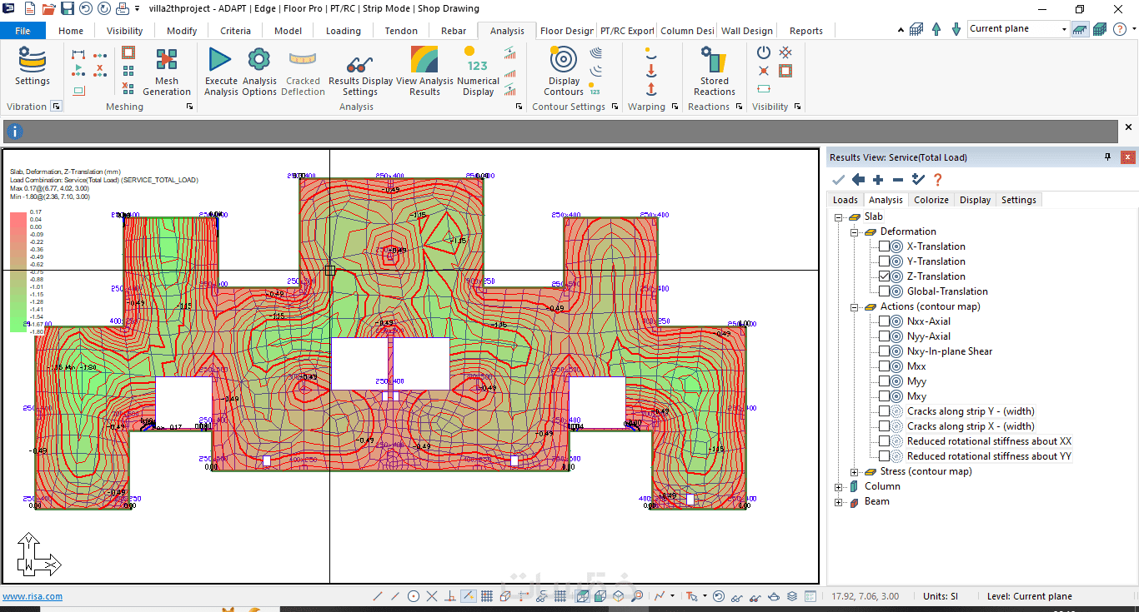
Task: Pin the Results View panel
Action: click(1108, 157)
